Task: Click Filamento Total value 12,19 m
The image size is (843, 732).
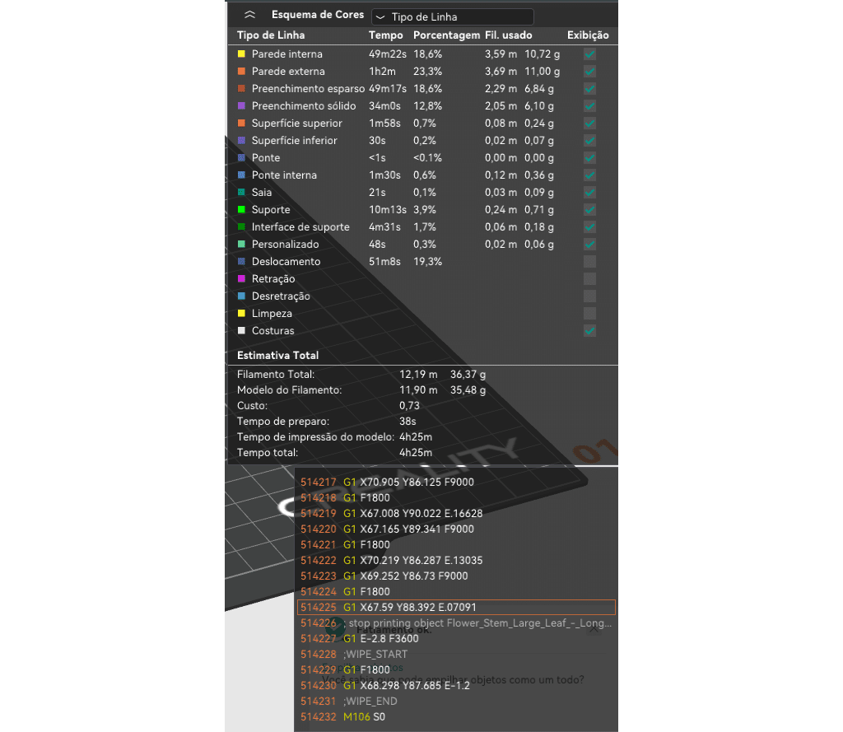Action: [x=418, y=375]
